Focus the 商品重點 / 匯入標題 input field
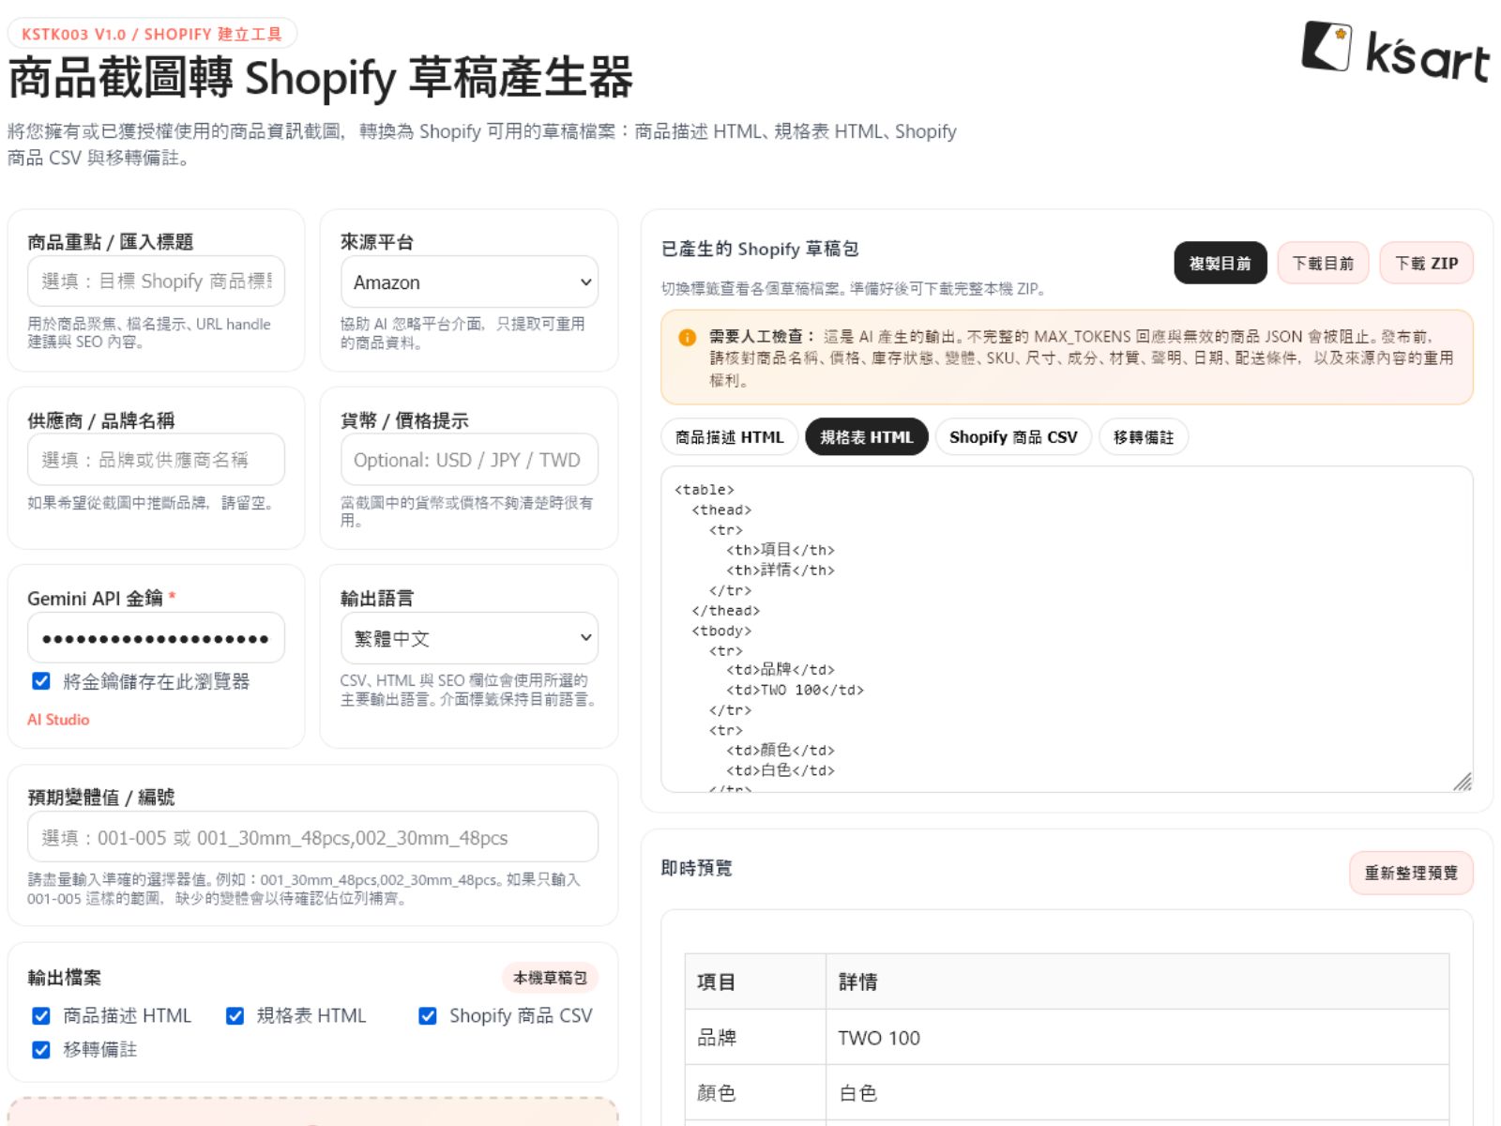Screen dimensions: 1501x1126 [x=156, y=281]
